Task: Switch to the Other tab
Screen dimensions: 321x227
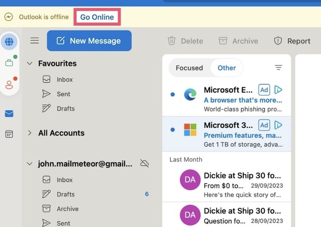Action: pos(226,68)
